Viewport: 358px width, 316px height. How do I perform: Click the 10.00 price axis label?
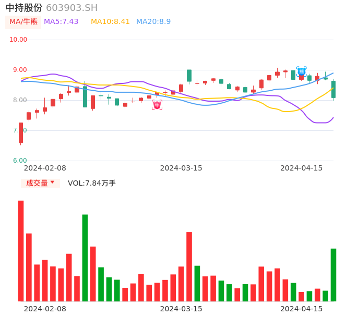pyautogui.click(x=19, y=40)
